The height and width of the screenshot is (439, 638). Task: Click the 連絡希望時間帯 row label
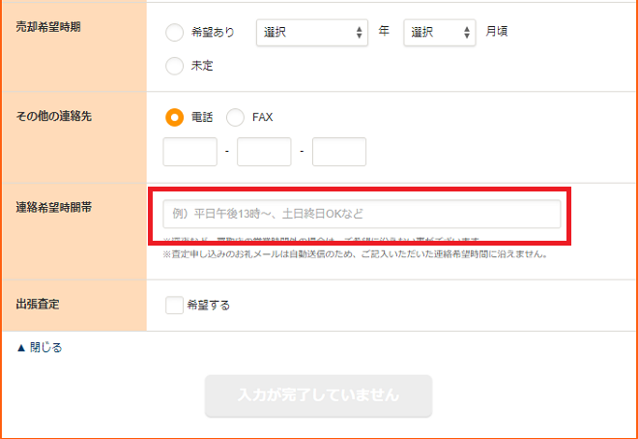click(x=54, y=207)
